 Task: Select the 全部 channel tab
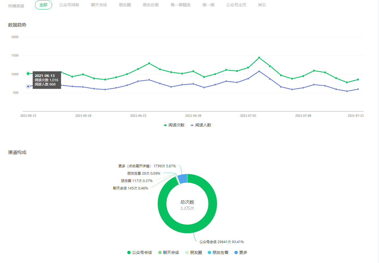tap(43, 5)
